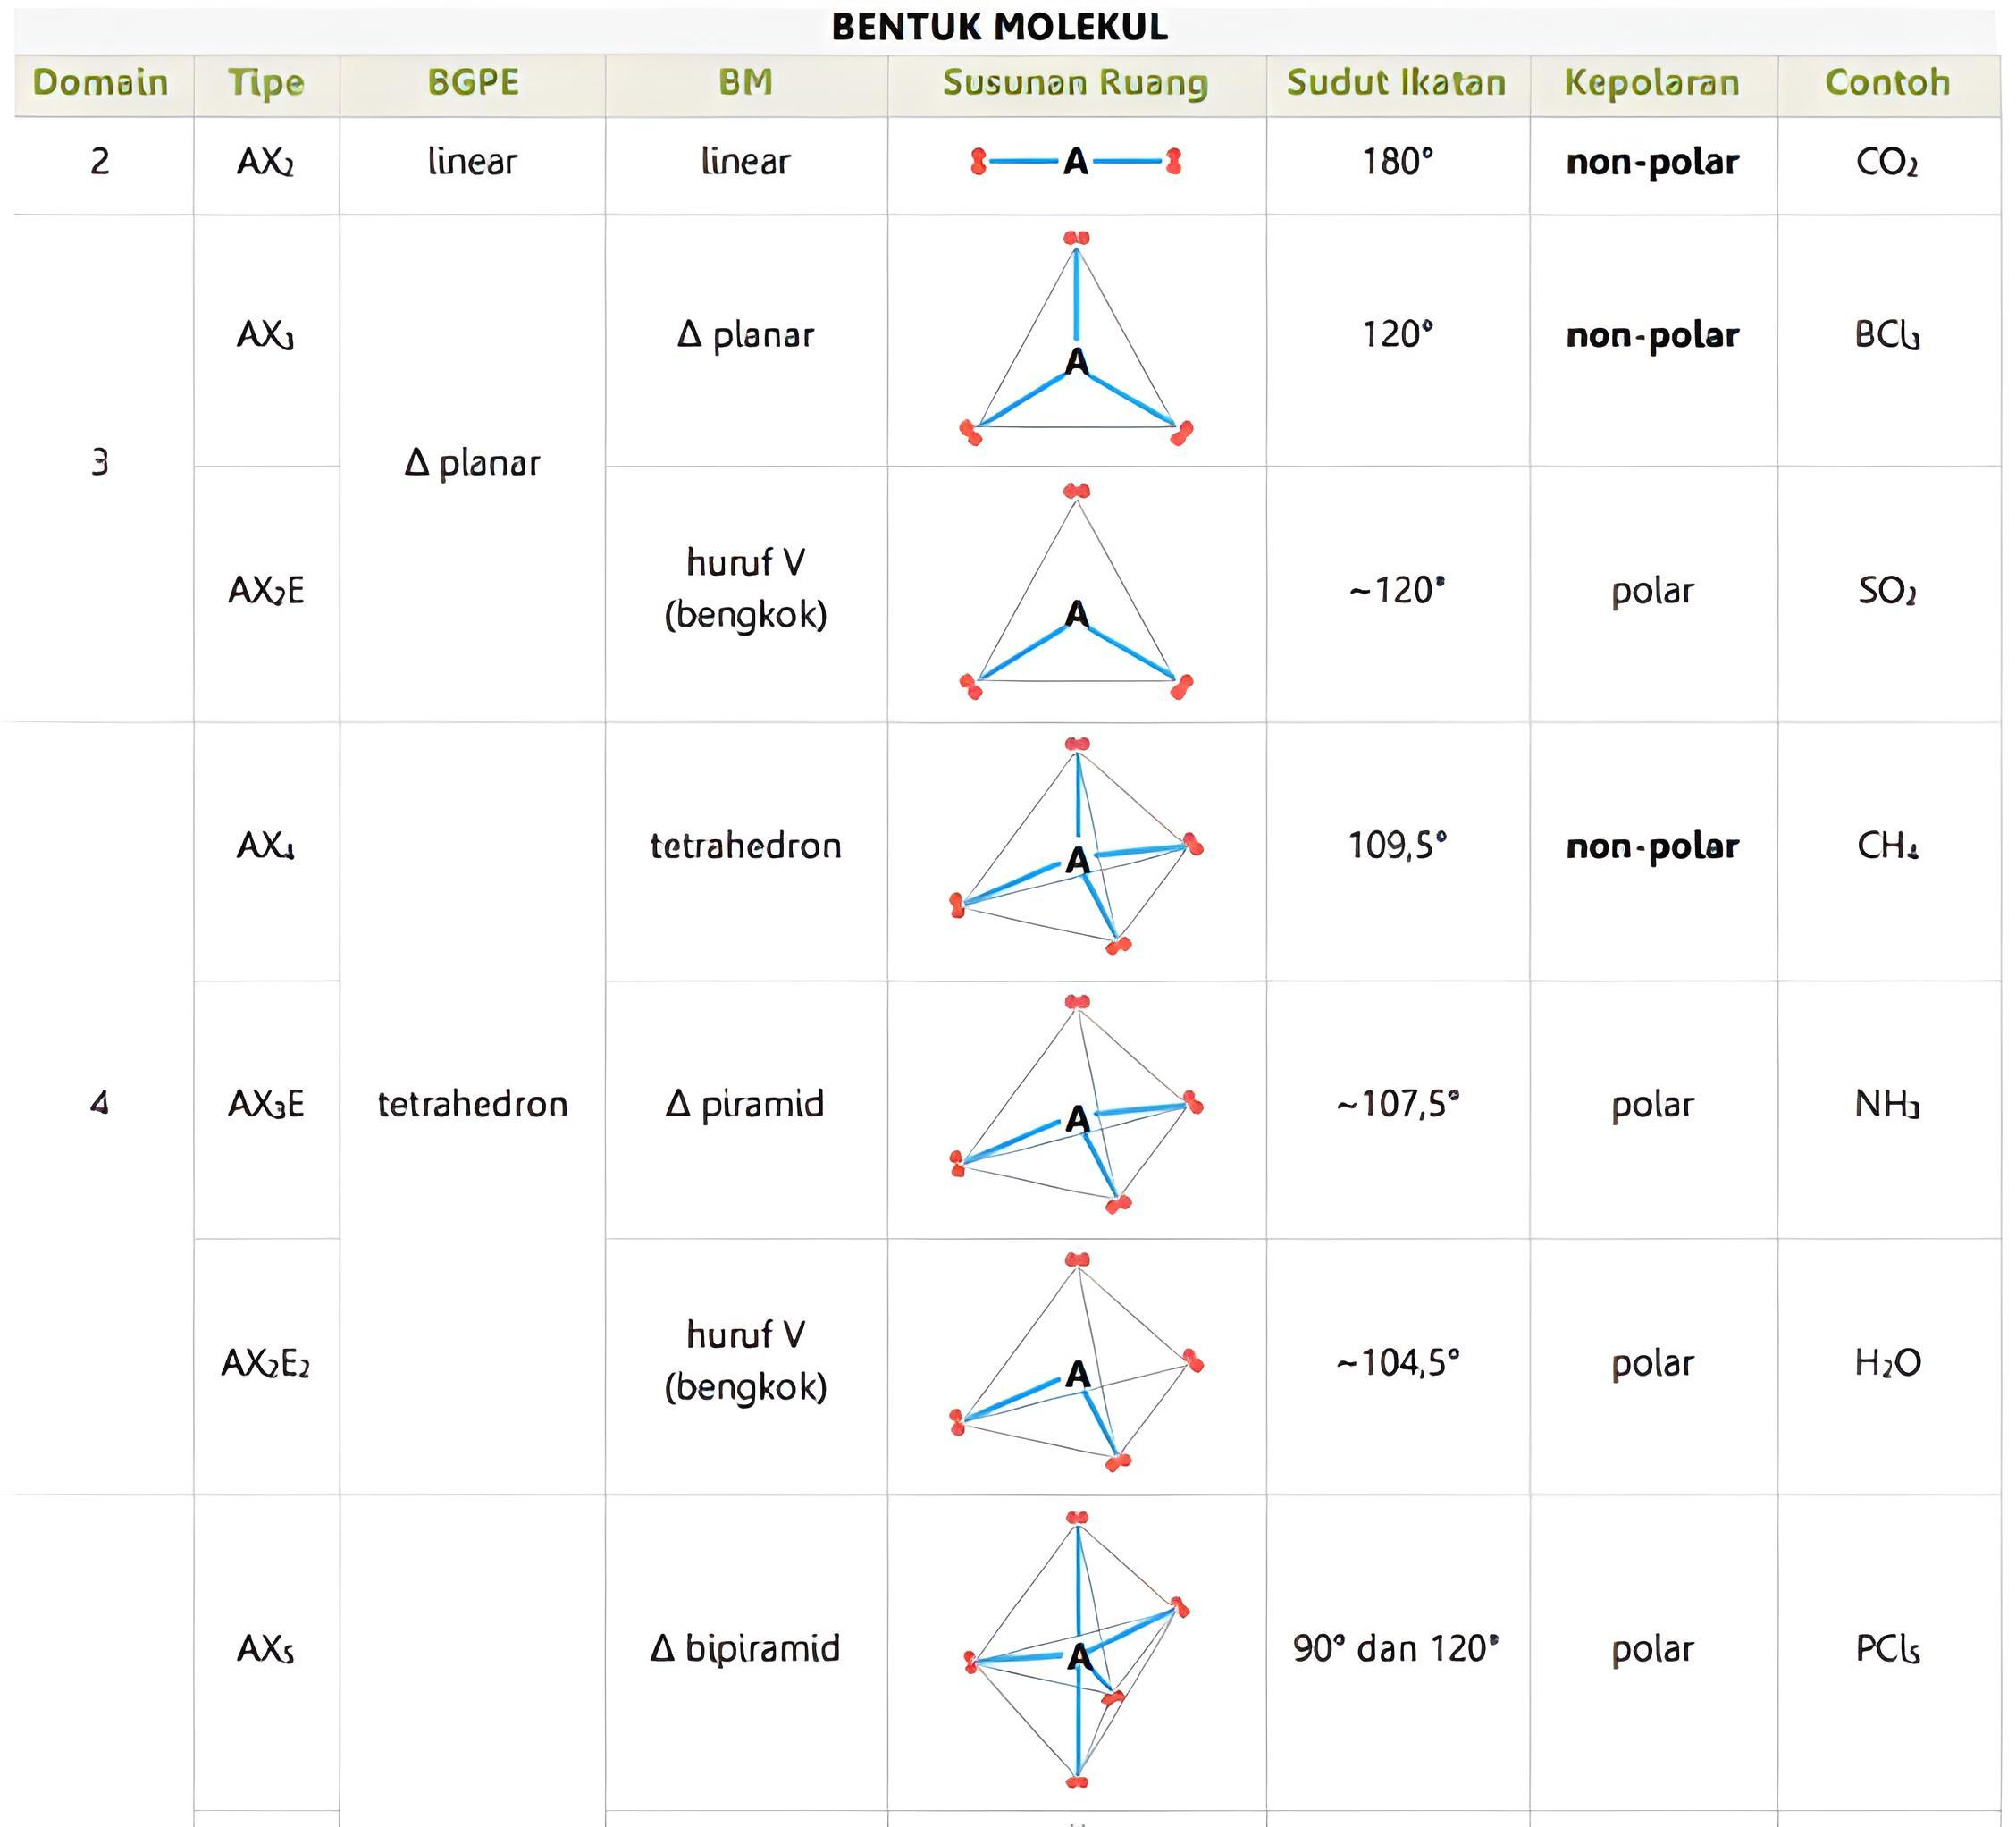Click the AX₃ trigonal planar structure diagram
The height and width of the screenshot is (1827, 2016).
point(1076,340)
